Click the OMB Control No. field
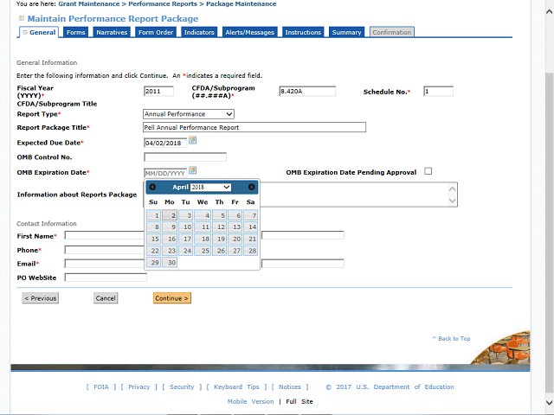 tap(185, 157)
